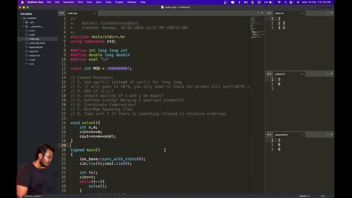Screen dimensions: 352x198
Task: Close the input.txt tab
Action: pos(302,13)
